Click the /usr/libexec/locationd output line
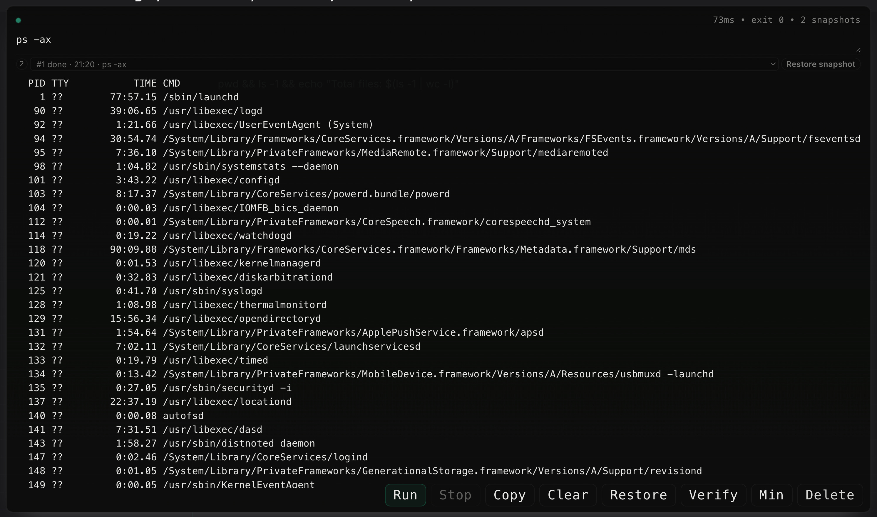The width and height of the screenshot is (877, 517). pos(227,402)
